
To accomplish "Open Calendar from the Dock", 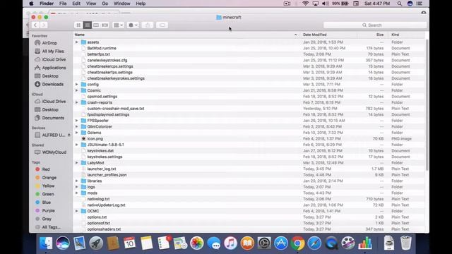I will pos(129,243).
